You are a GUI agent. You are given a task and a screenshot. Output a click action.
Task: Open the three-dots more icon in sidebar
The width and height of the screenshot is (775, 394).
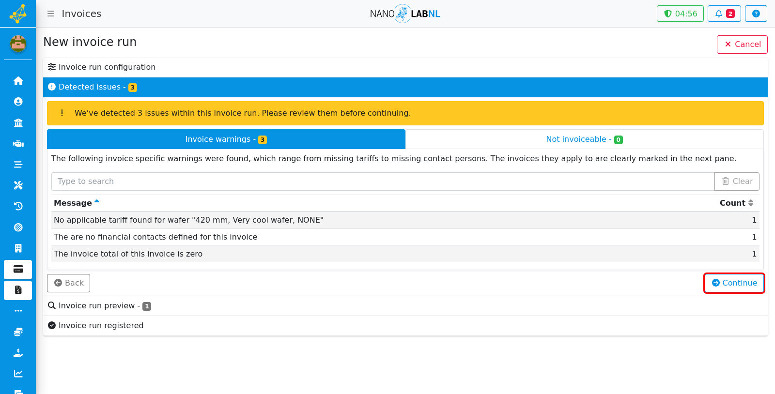[x=18, y=311]
